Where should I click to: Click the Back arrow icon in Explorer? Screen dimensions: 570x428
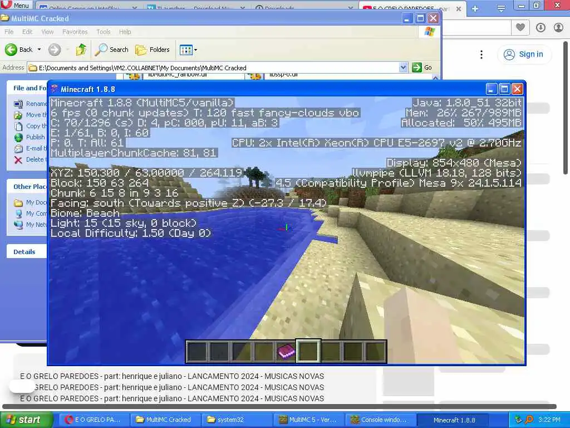11,50
